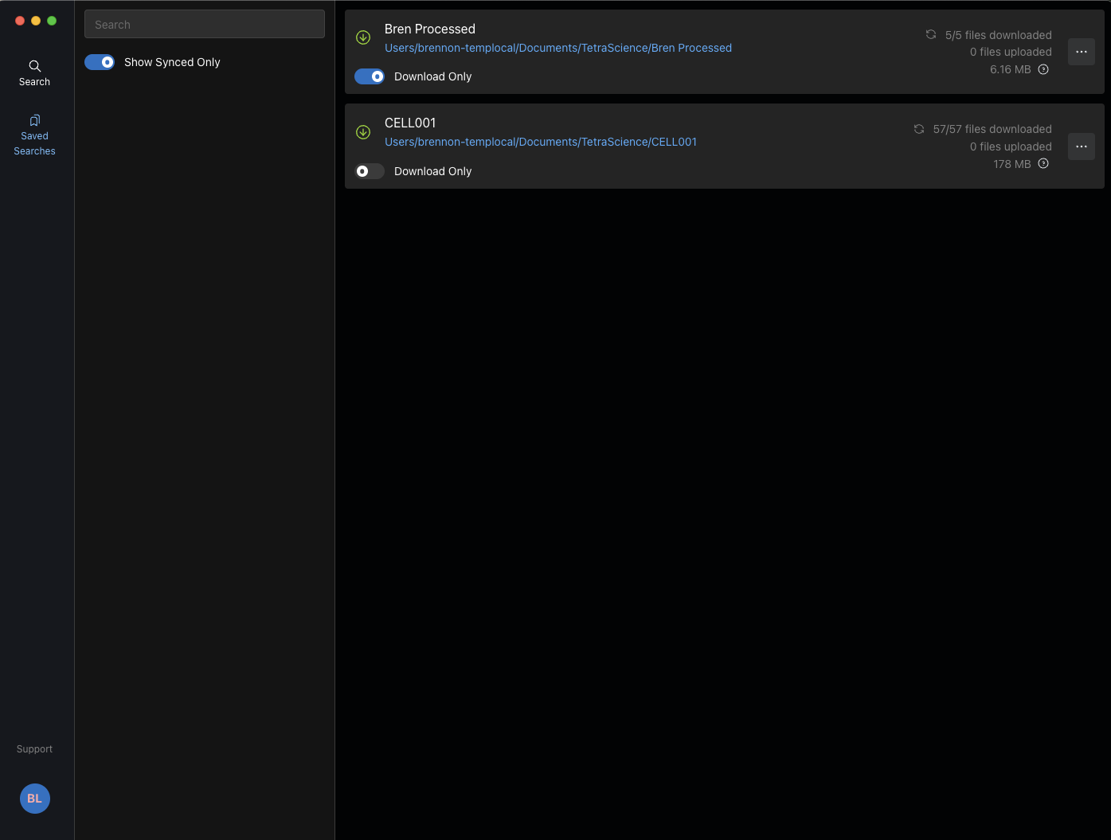Click the sync refresh icon beside 5/5 files downloaded
This screenshot has height=840, width=1111.
click(930, 34)
